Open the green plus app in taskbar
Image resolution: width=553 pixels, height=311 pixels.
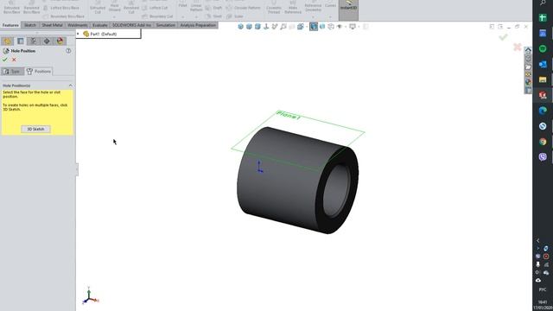[x=543, y=17]
